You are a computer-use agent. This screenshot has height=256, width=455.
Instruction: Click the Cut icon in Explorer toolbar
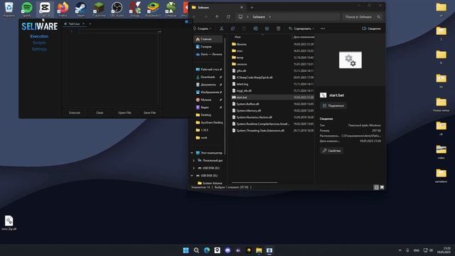point(221,28)
